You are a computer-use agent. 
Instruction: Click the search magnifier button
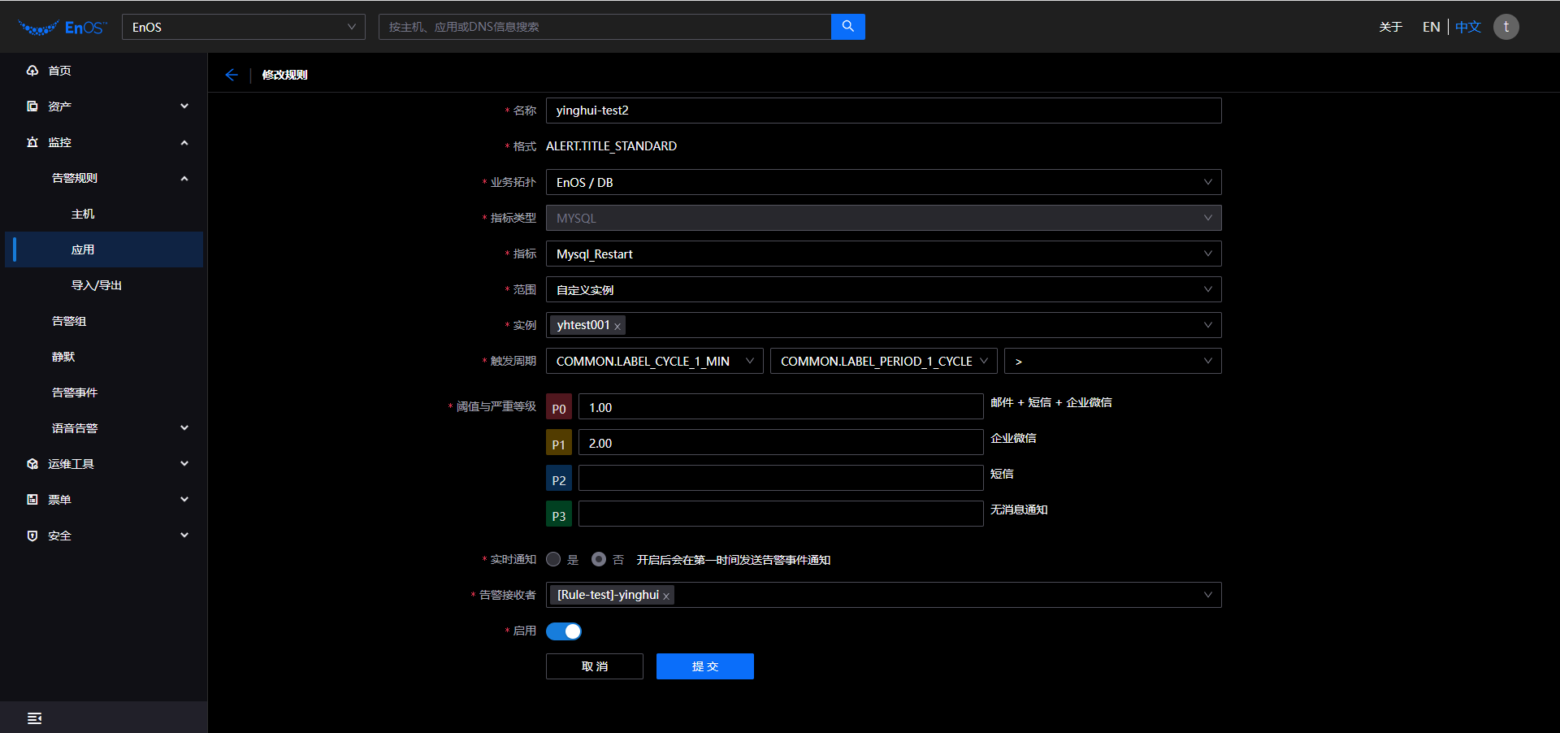(x=848, y=27)
